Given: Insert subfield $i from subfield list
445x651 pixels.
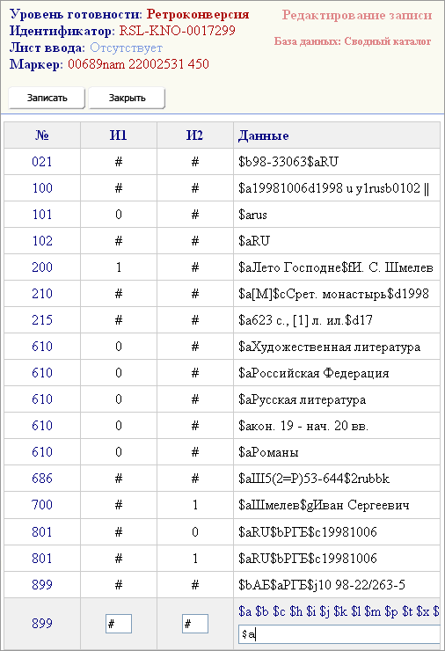Looking at the screenshot, I should pos(311,611).
